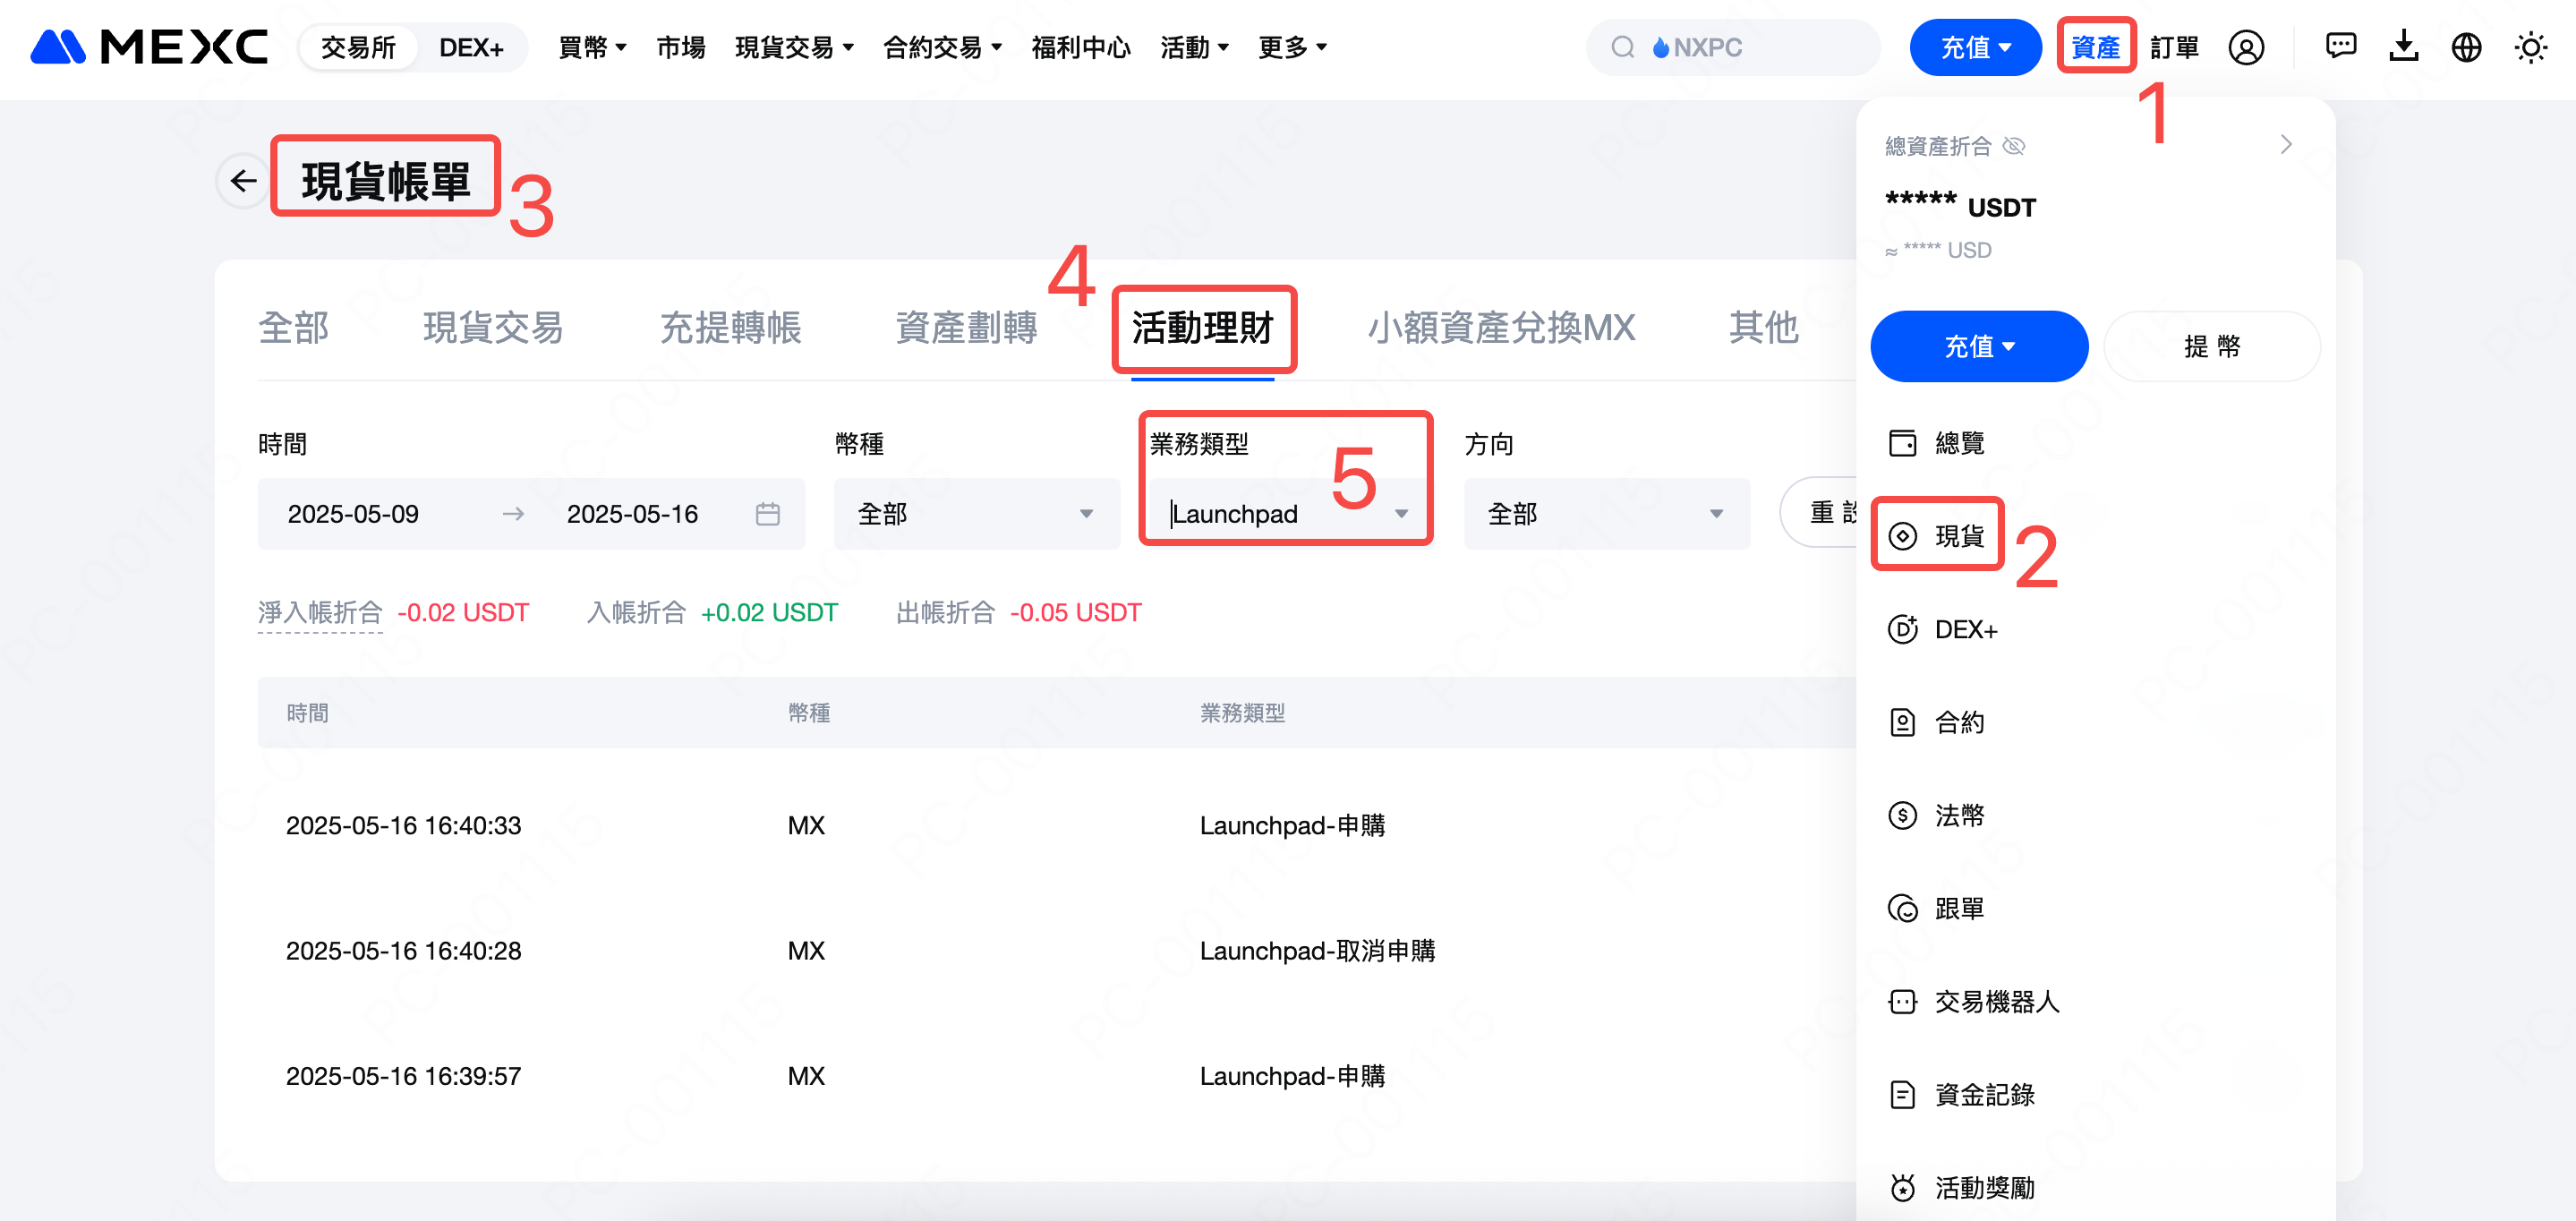Click the start date 2025-05-09 field

point(353,514)
